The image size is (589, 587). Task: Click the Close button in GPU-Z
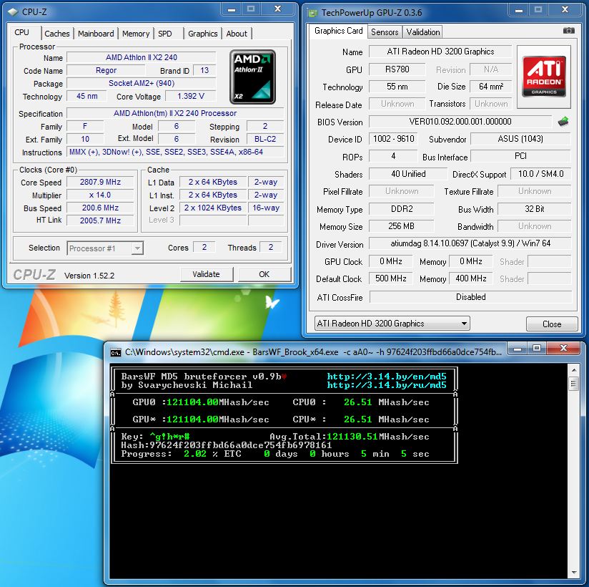coord(552,324)
